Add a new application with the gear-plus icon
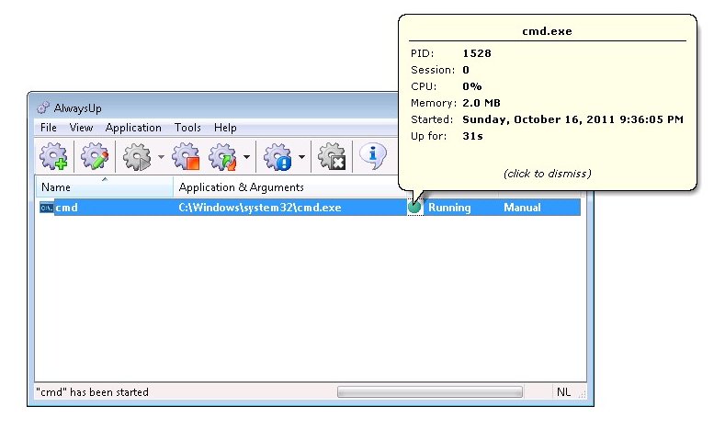 53,156
